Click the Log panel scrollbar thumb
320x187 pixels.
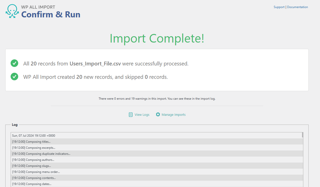302,135
